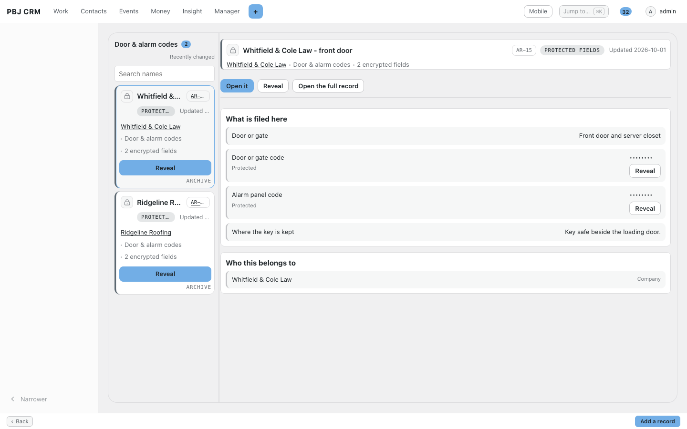
Task: Open Whitfield & Cole Law header breadcrumb link
Action: (x=257, y=65)
